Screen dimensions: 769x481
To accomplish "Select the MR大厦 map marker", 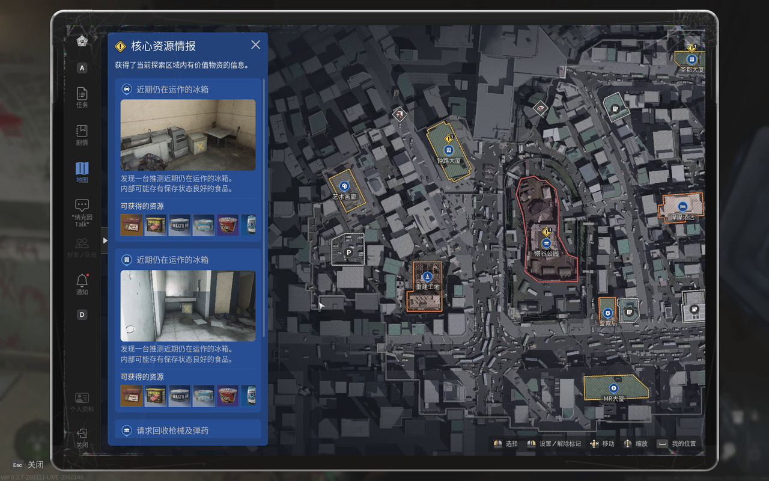I will point(613,388).
